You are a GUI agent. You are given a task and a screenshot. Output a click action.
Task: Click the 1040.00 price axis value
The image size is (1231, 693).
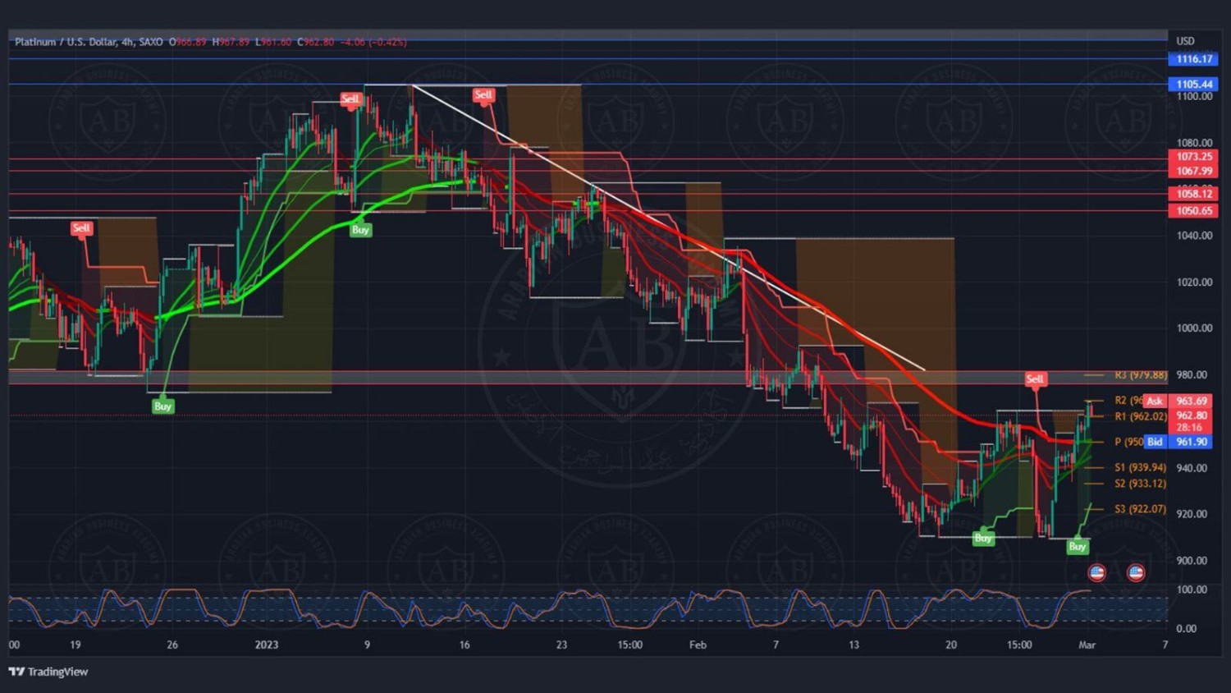(1194, 236)
